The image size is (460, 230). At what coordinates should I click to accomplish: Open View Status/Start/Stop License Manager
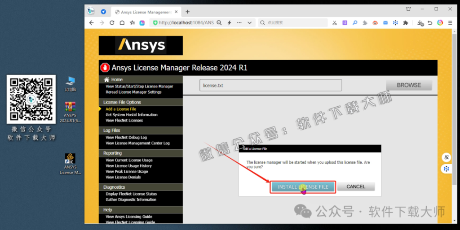coord(139,87)
